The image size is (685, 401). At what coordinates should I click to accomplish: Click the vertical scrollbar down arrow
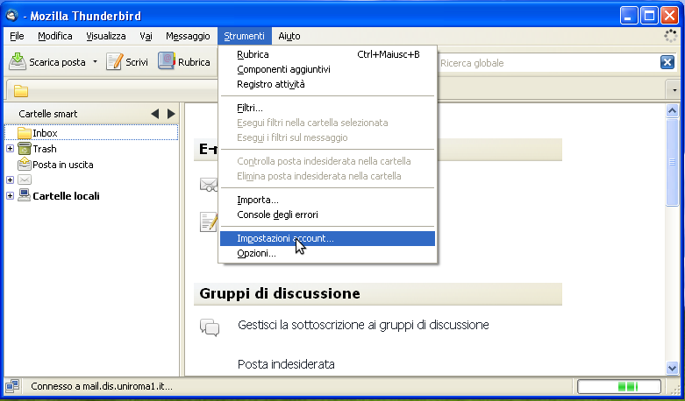pyautogui.click(x=672, y=369)
